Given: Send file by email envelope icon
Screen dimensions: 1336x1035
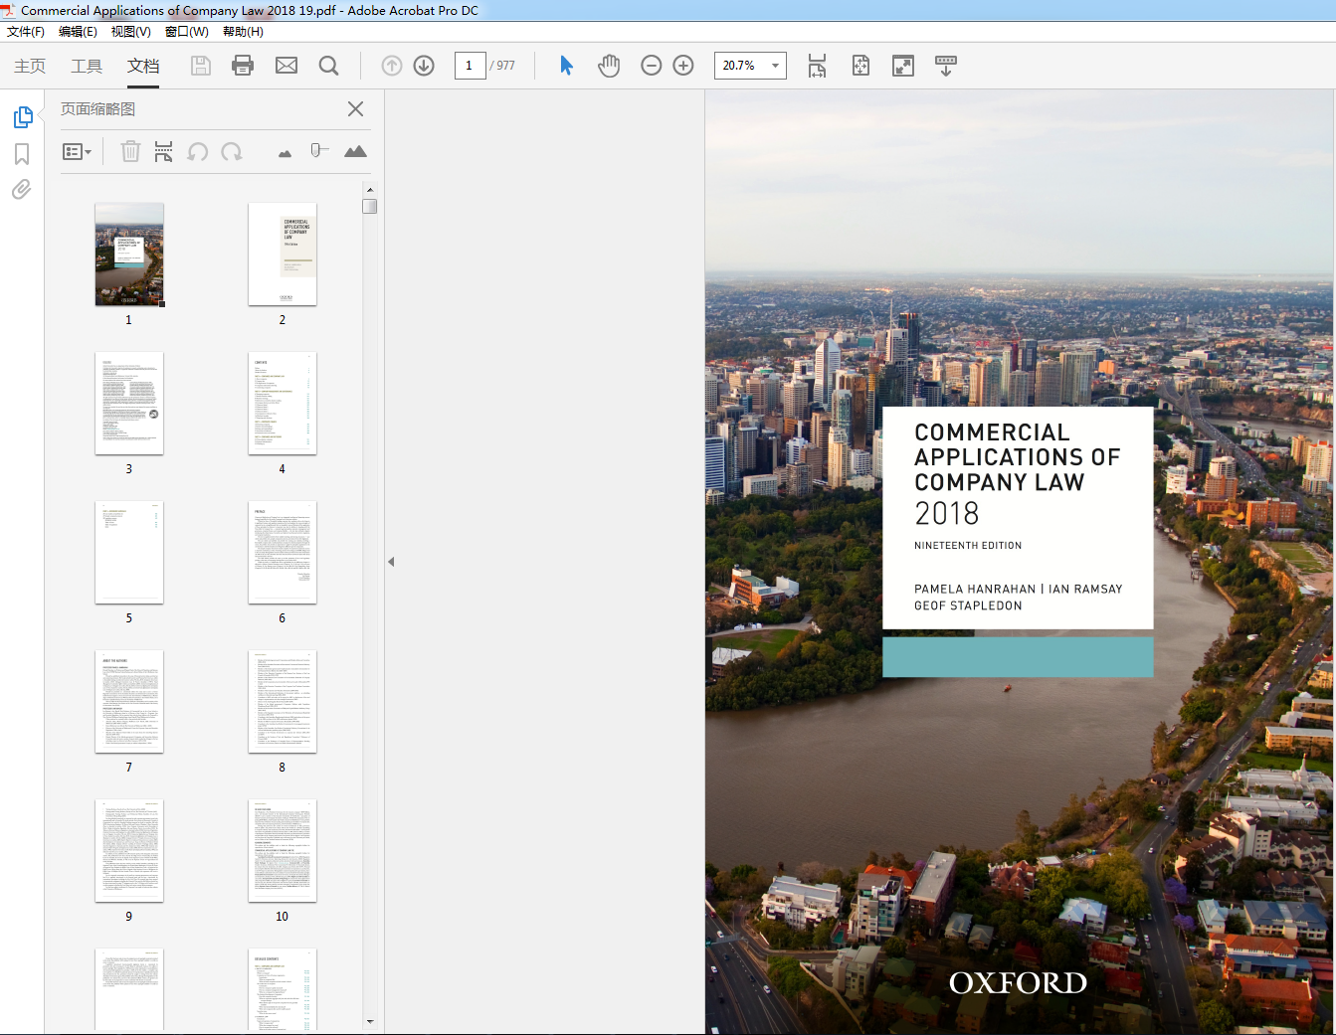Looking at the screenshot, I should pyautogui.click(x=286, y=66).
